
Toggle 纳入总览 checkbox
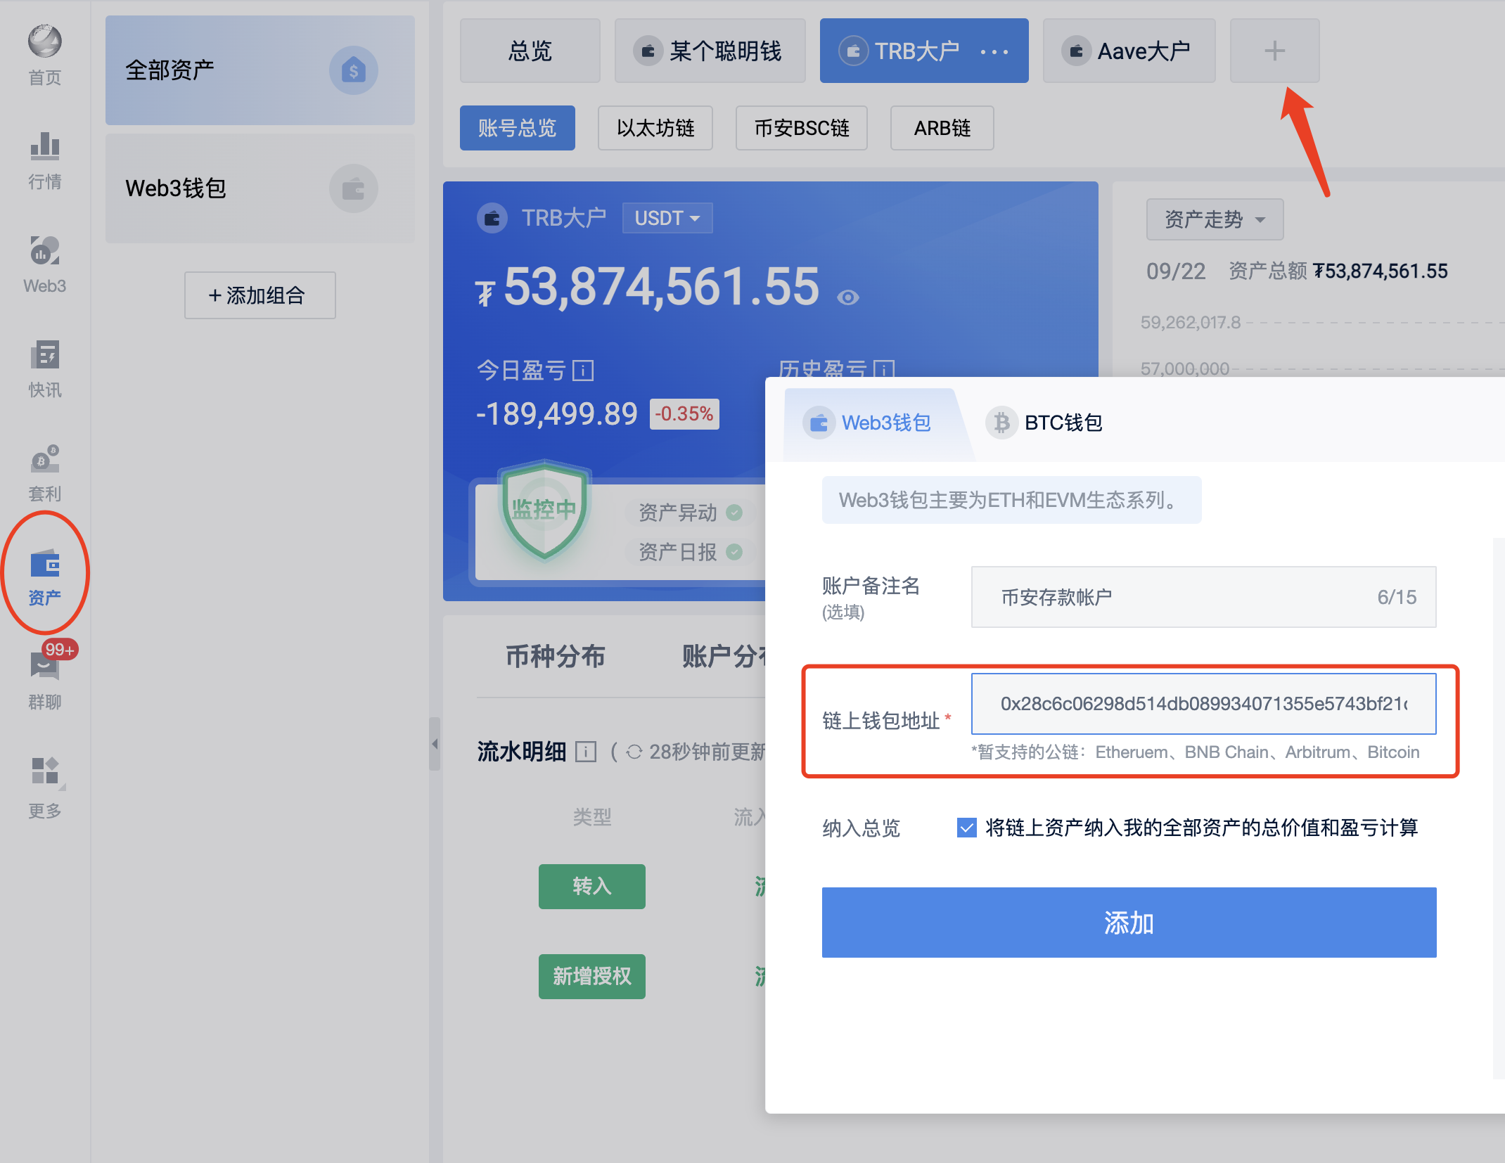[x=967, y=828]
